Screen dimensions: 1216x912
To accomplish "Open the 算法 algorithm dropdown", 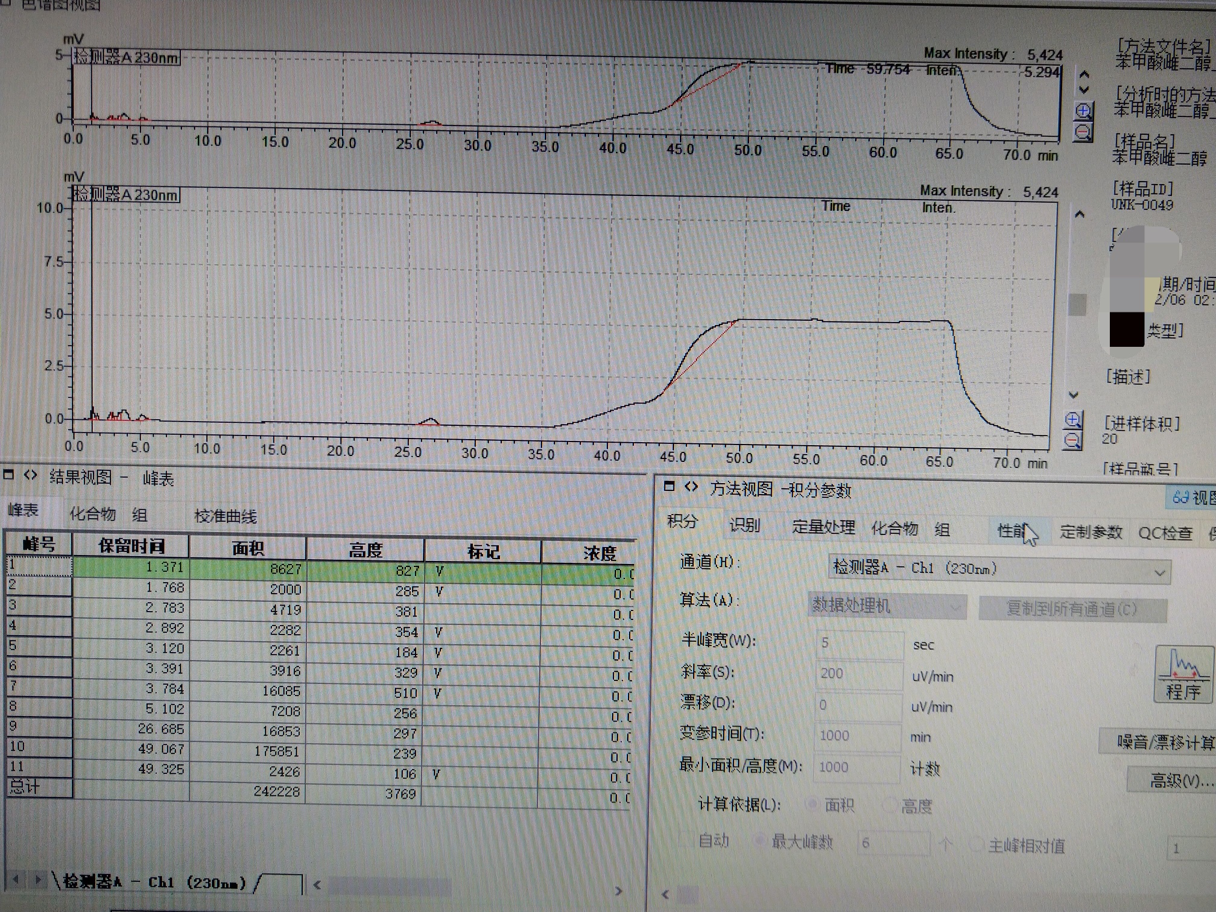I will click(887, 605).
